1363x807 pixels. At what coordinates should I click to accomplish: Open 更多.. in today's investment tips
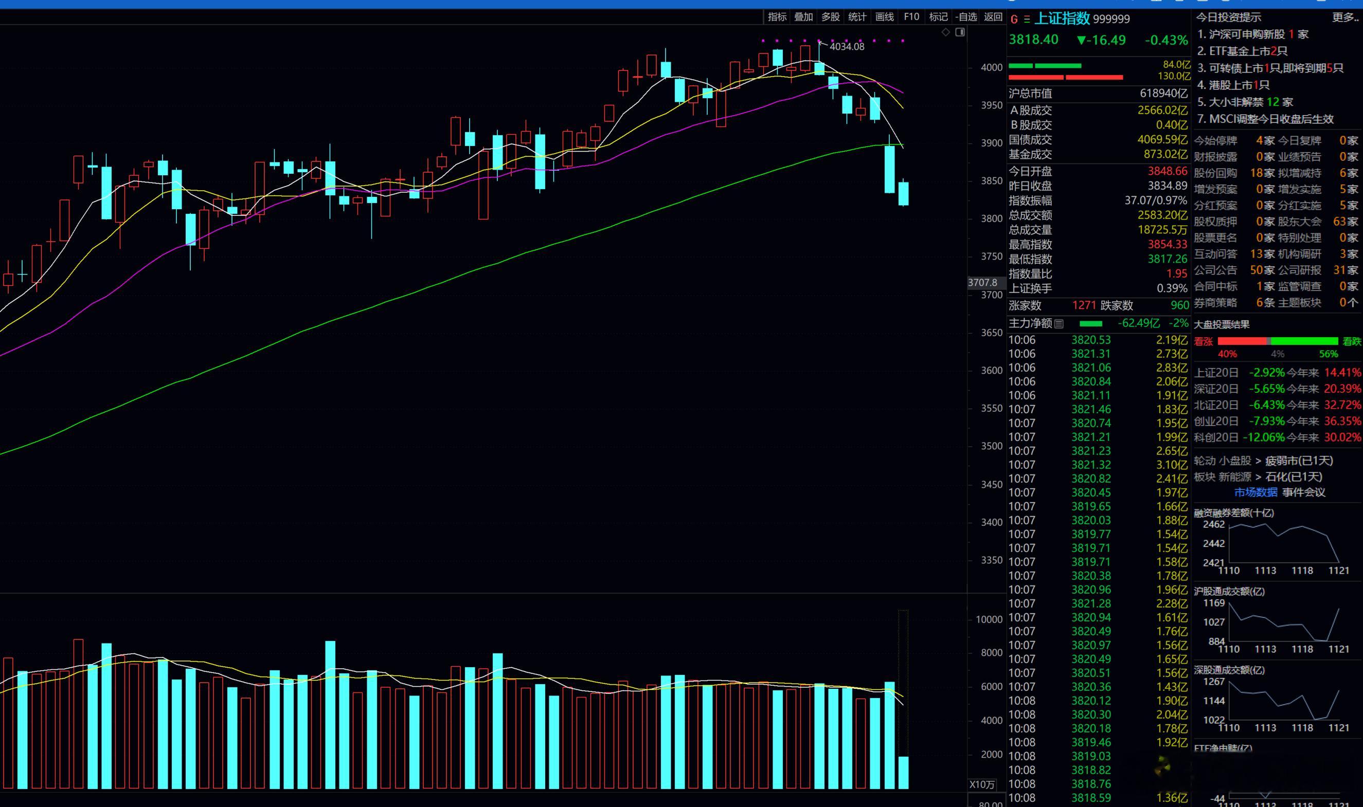tap(1345, 17)
